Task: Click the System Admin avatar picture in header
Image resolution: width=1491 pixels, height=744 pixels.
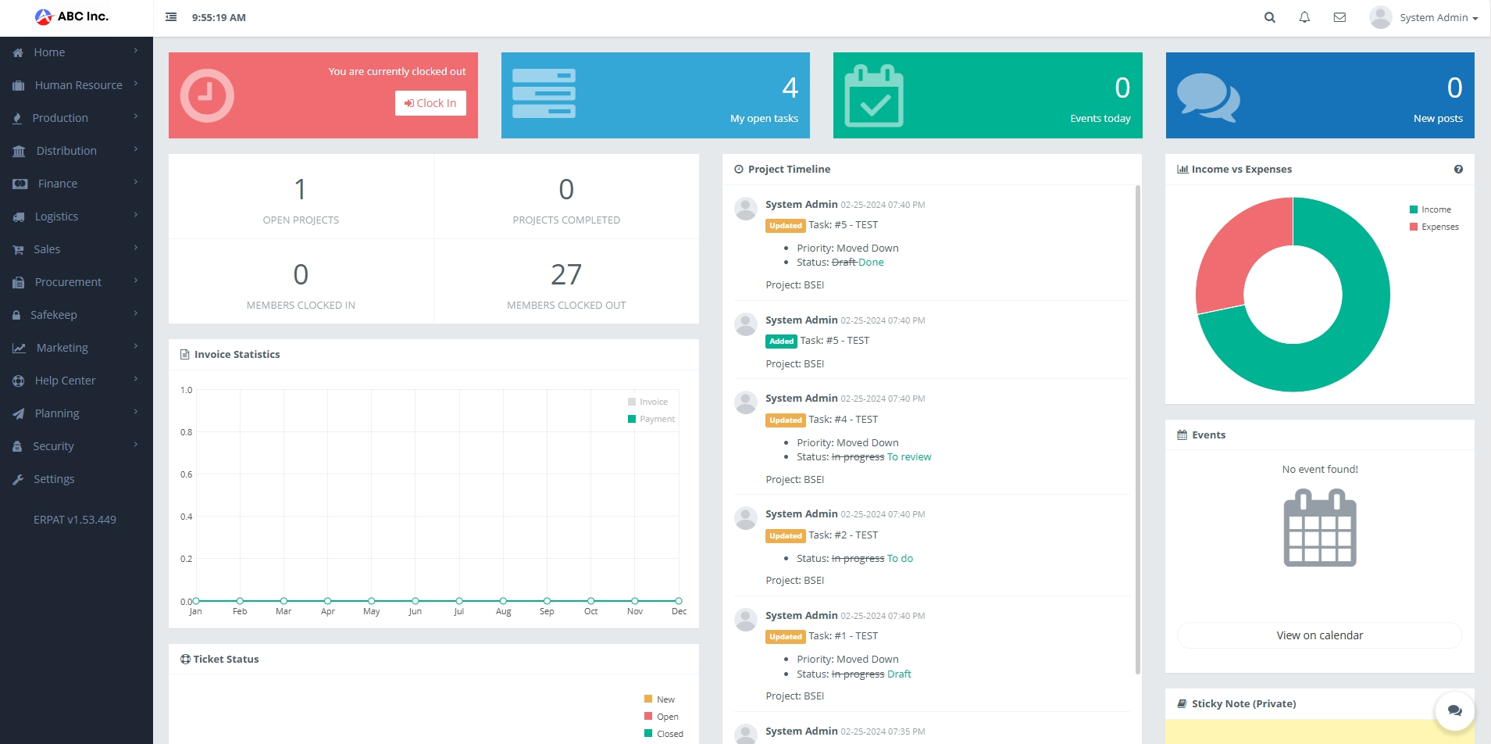Action: coord(1381,17)
